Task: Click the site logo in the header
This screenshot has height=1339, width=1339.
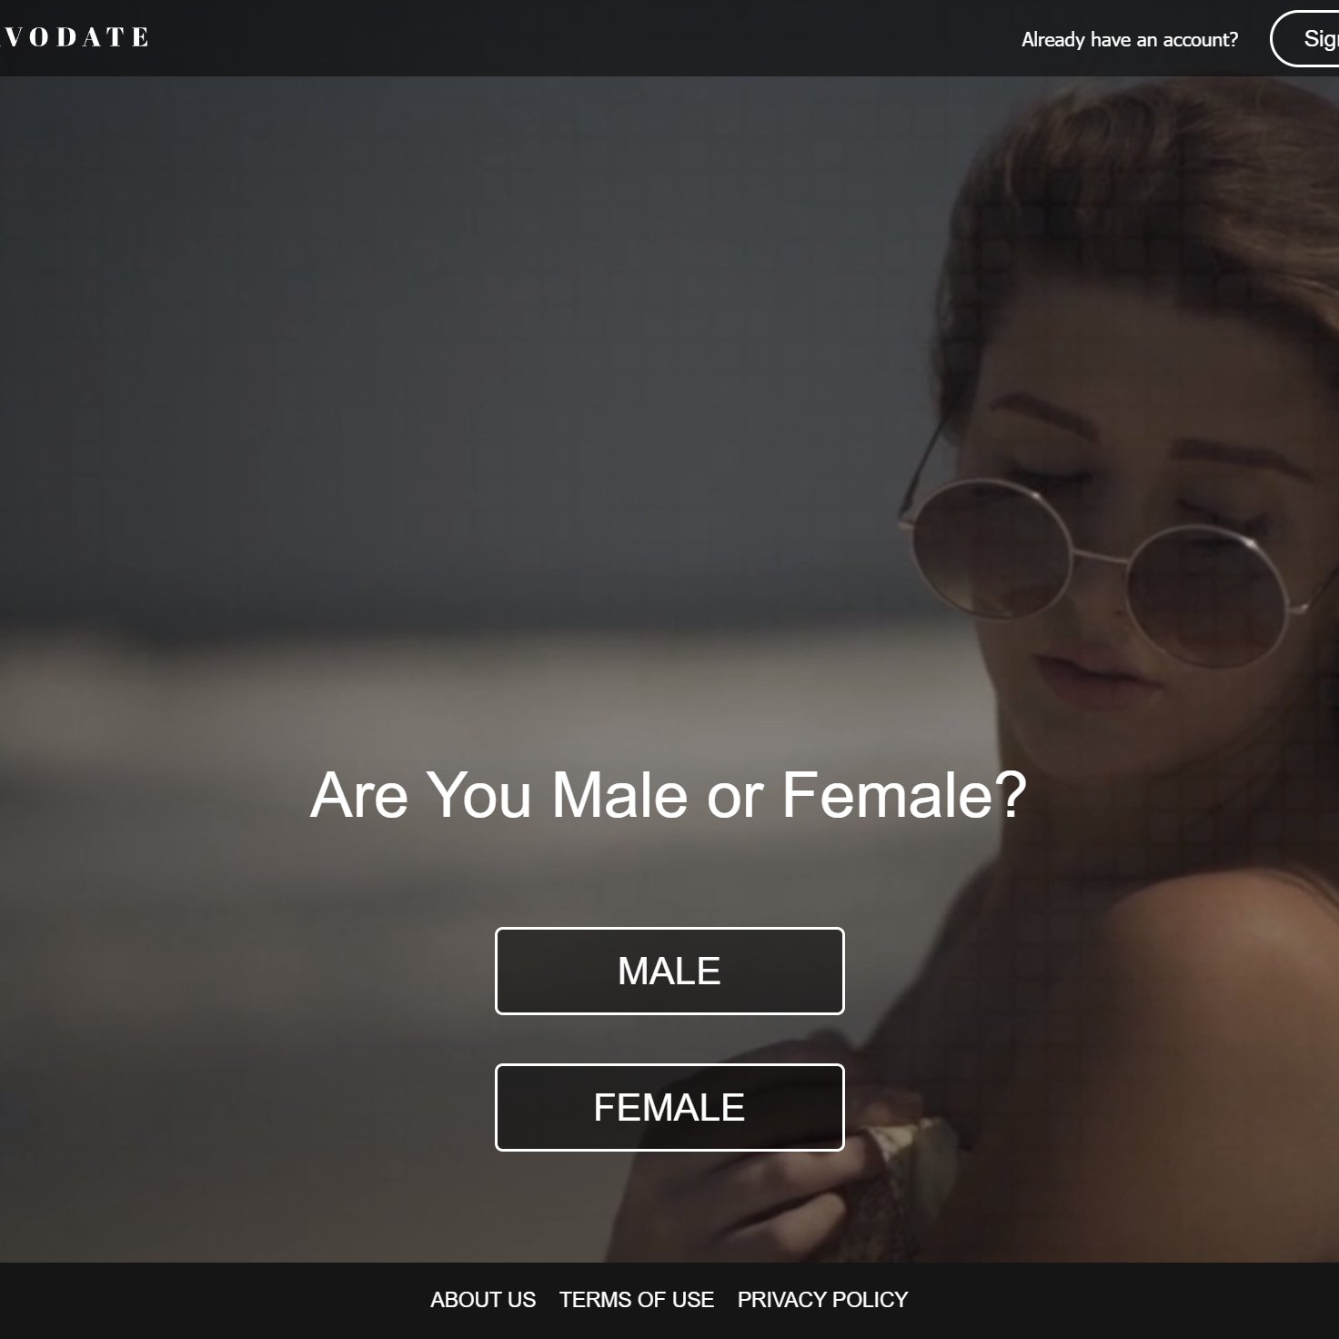Action: click(75, 37)
